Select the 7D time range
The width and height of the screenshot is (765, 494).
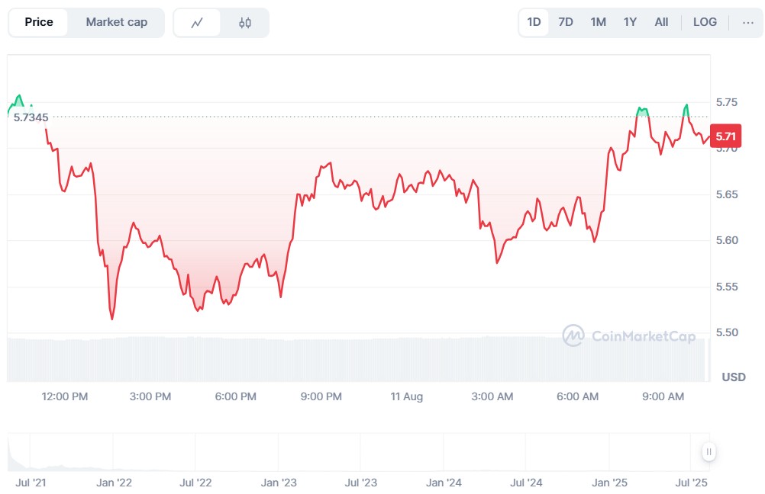[566, 22]
